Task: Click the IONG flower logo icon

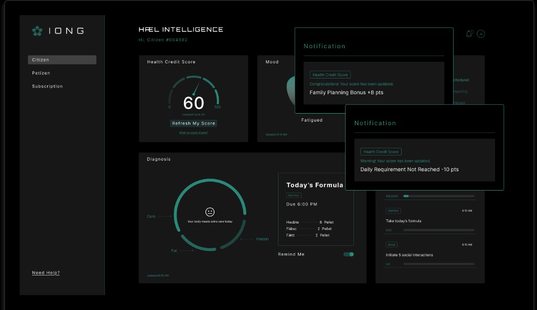Action: 37,31
